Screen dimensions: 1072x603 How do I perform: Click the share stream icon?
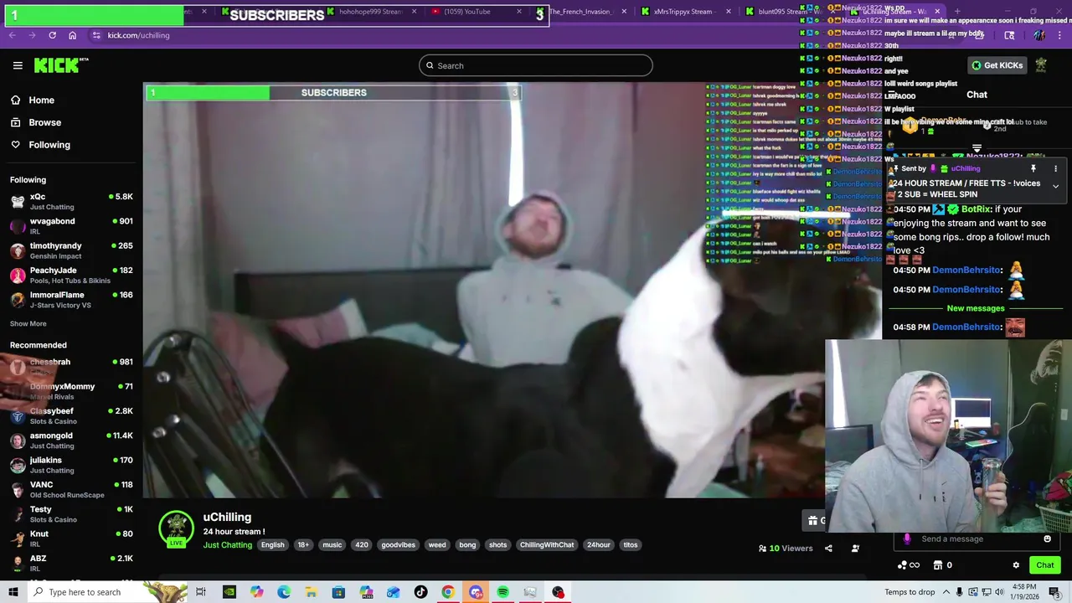coord(828,549)
